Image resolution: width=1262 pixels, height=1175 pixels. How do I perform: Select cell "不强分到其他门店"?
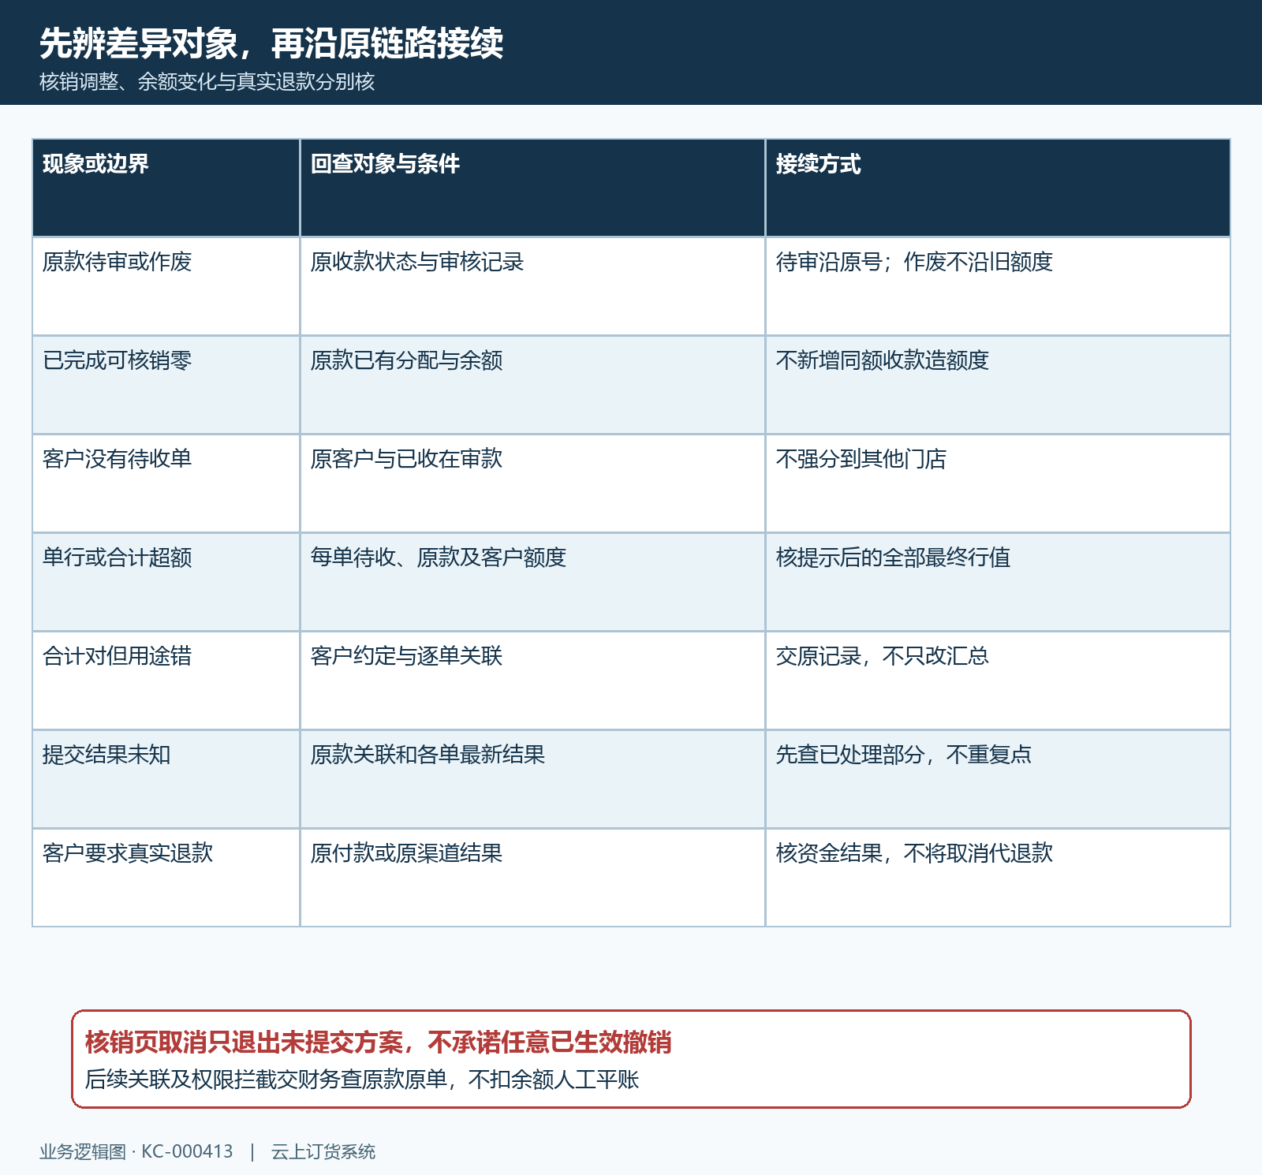[998, 483]
